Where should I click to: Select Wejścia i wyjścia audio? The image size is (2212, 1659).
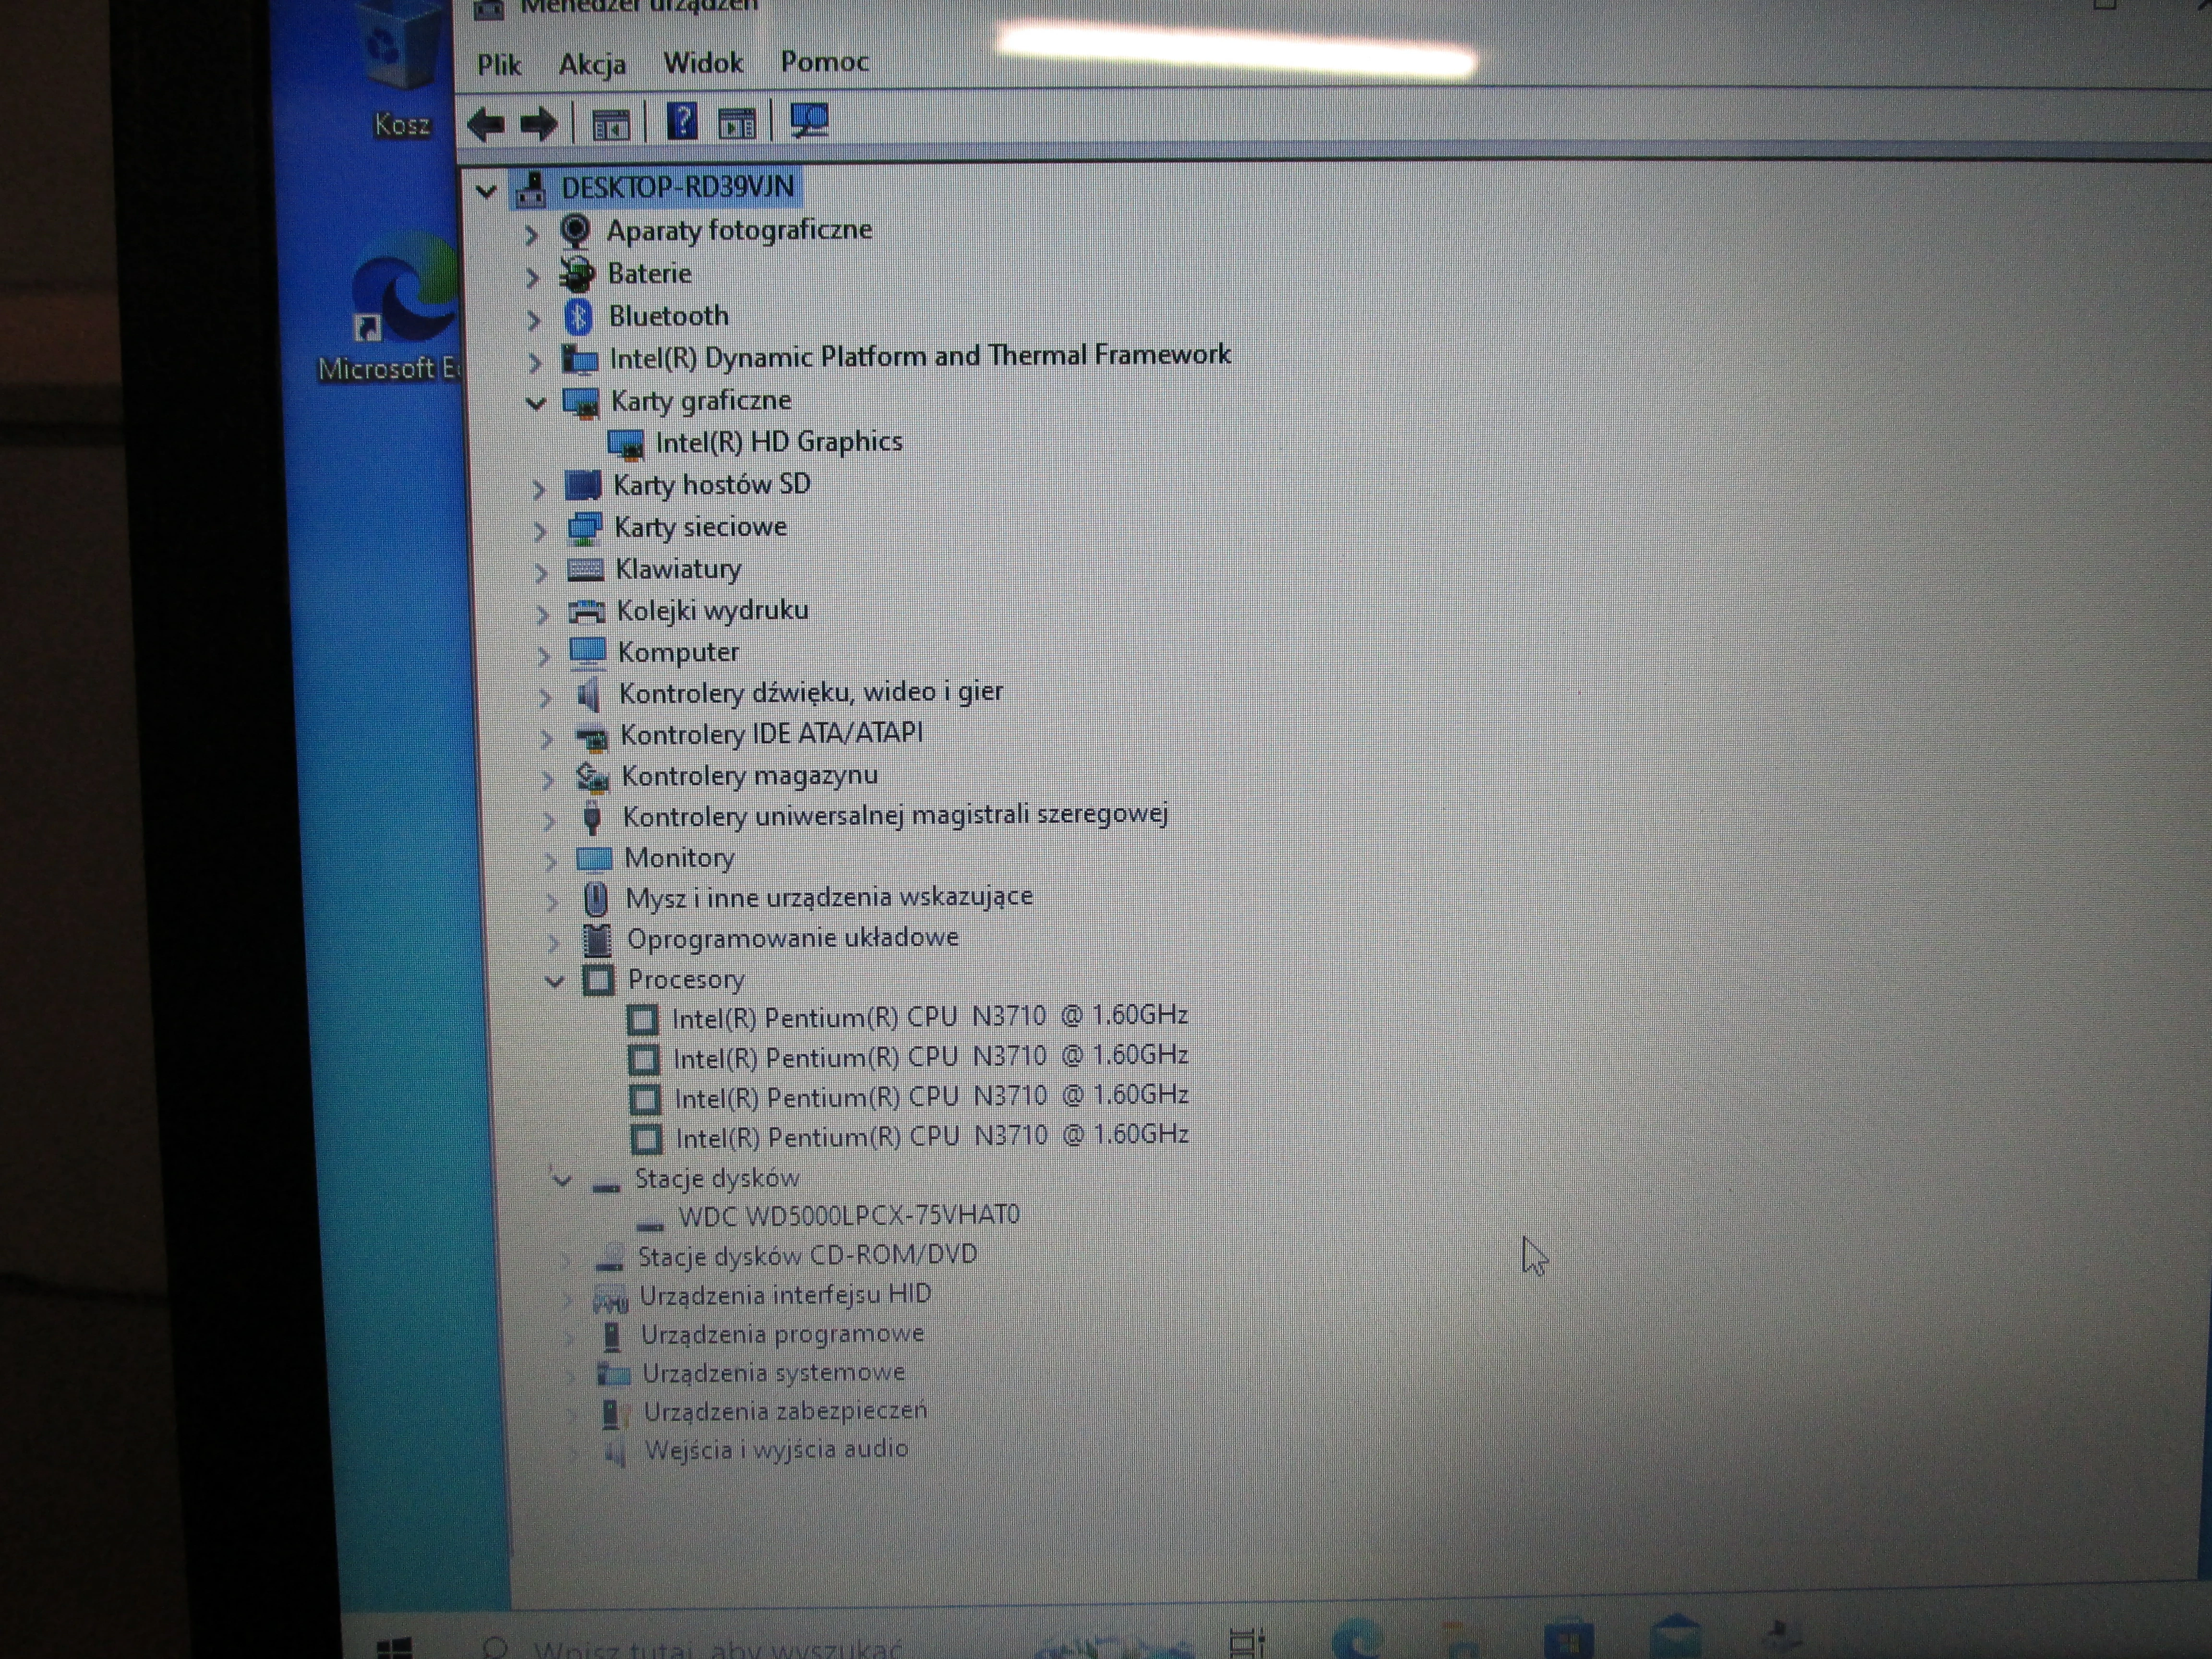coord(776,1449)
